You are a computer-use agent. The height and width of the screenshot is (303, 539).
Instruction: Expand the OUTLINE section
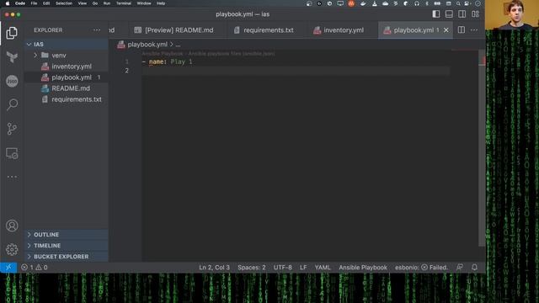(x=66, y=235)
